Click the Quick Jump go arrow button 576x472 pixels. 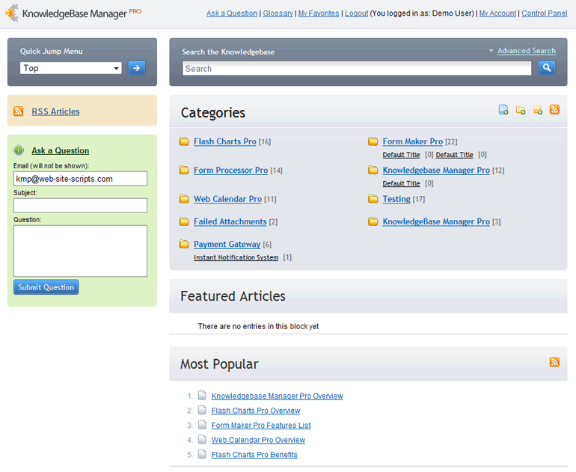tap(136, 68)
